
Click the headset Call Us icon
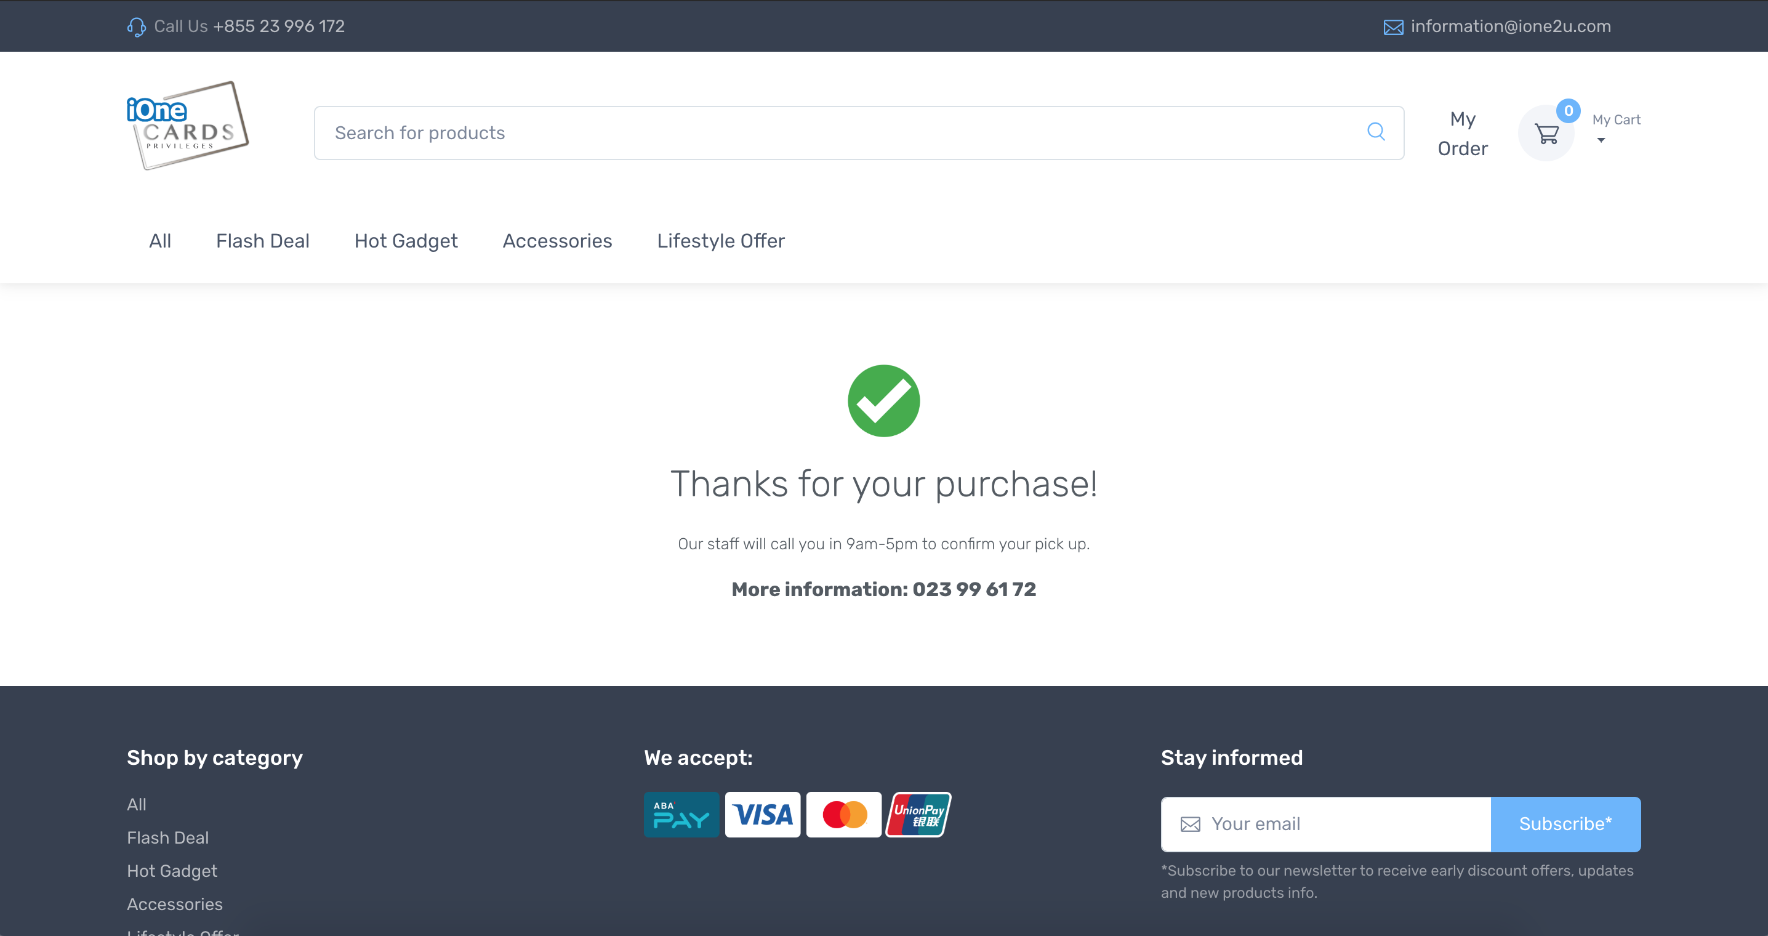(136, 26)
